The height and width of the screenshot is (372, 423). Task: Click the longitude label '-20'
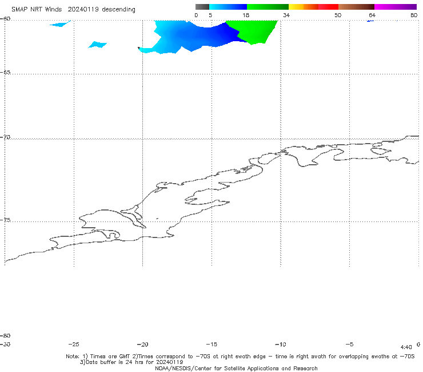click(142, 344)
